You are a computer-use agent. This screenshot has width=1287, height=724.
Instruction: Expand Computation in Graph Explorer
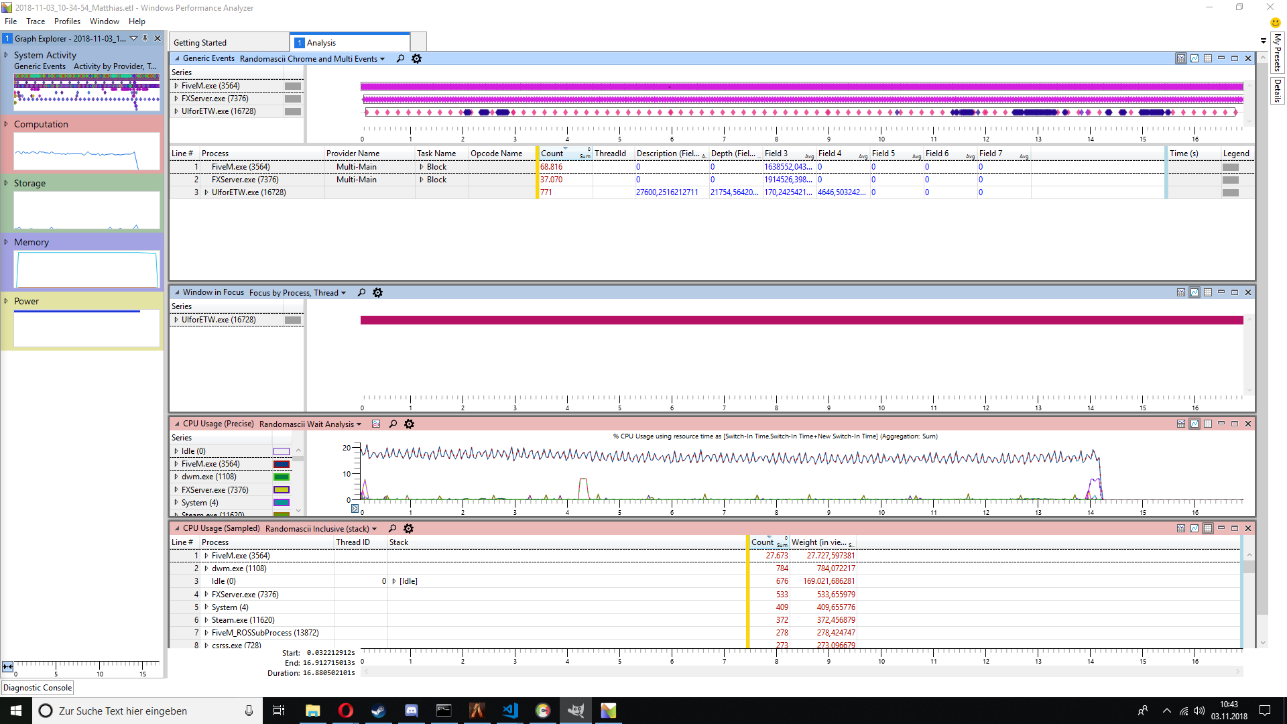pos(6,124)
